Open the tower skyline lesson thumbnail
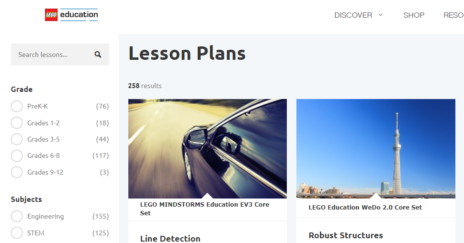Image resolution: width=464 pixels, height=243 pixels. click(376, 149)
